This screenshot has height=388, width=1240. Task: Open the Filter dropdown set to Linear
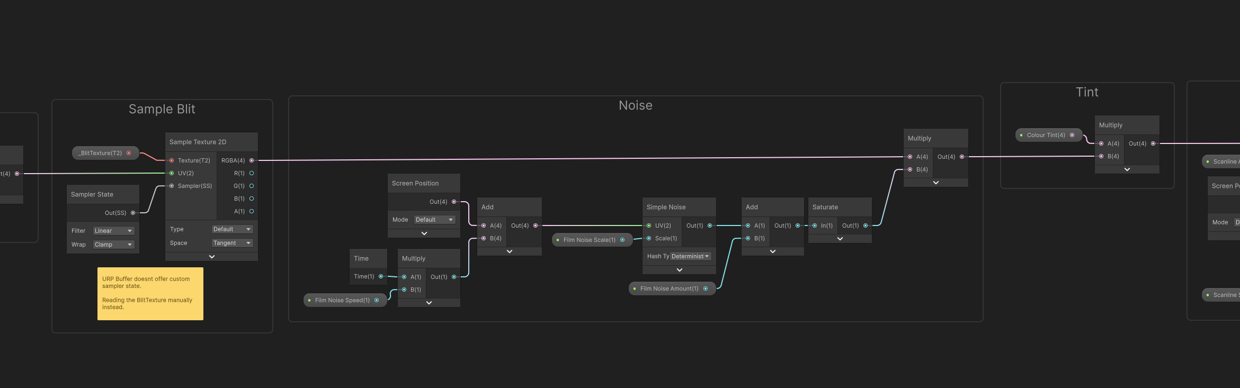coord(113,231)
